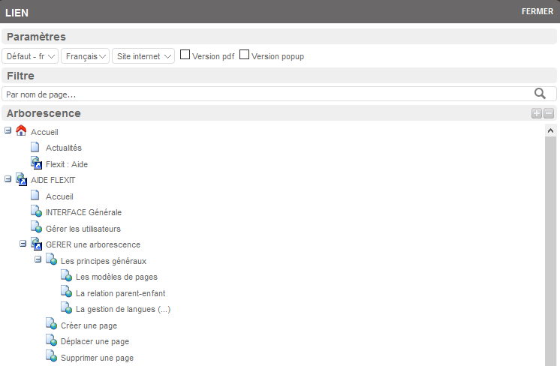Image resolution: width=560 pixels, height=366 pixels.
Task: Click the Par nom de page filter field
Action: point(263,94)
